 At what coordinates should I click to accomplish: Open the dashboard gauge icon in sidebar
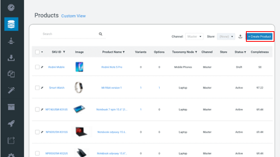click(11, 7)
